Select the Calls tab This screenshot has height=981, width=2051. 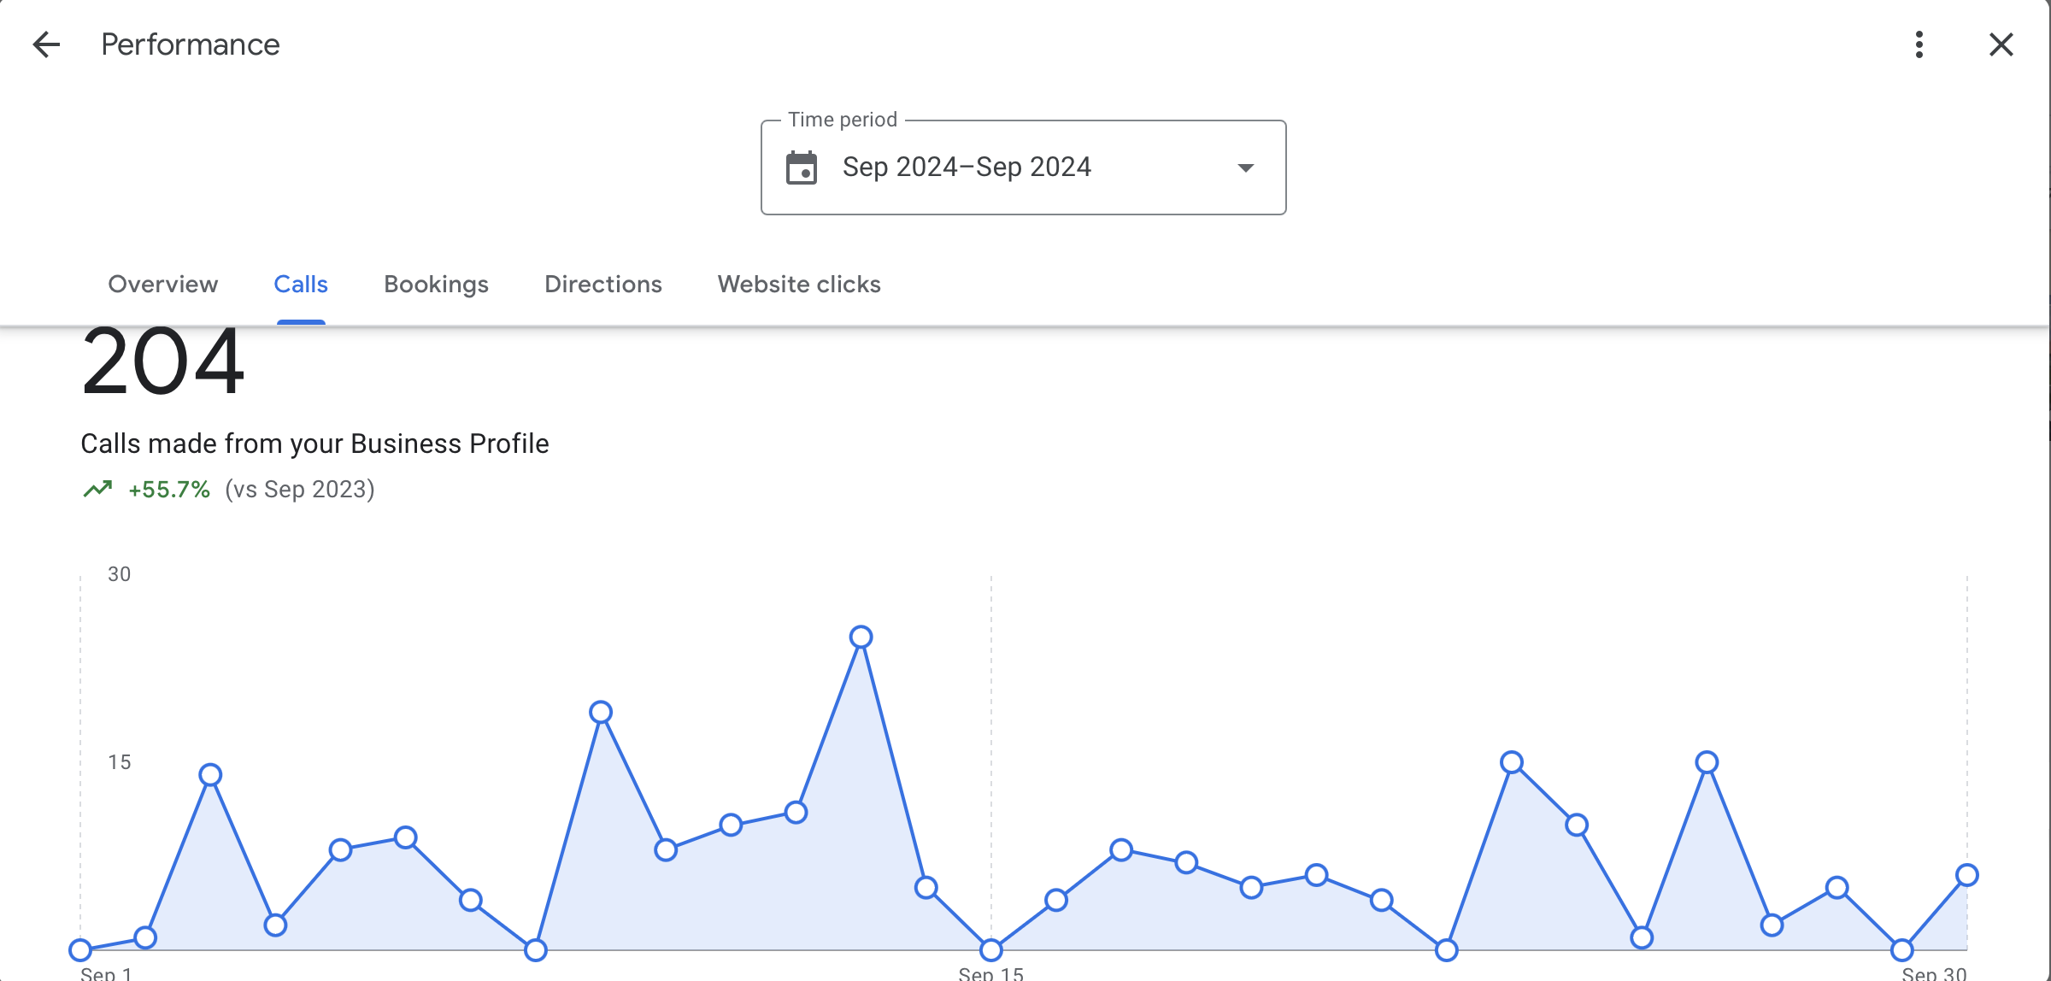click(x=301, y=285)
